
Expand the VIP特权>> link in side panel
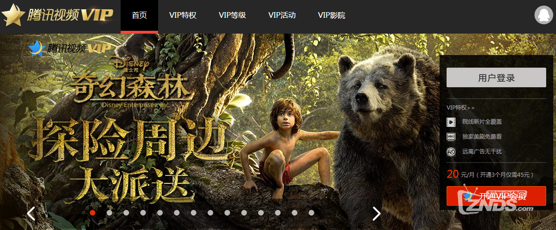(460, 108)
